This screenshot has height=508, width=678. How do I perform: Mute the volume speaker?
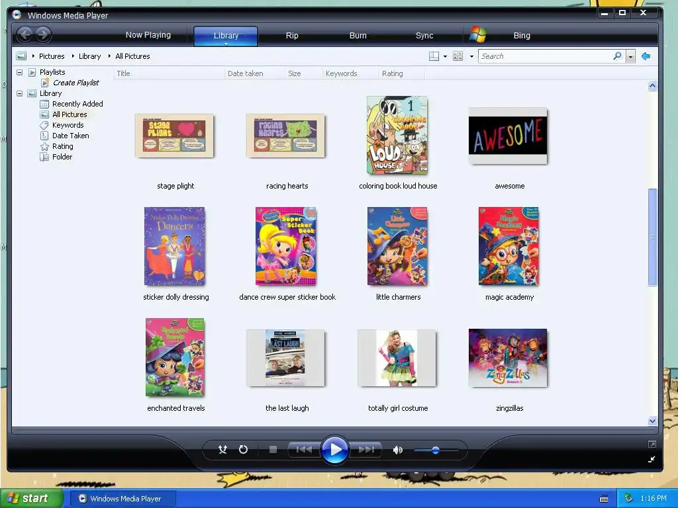pos(398,450)
